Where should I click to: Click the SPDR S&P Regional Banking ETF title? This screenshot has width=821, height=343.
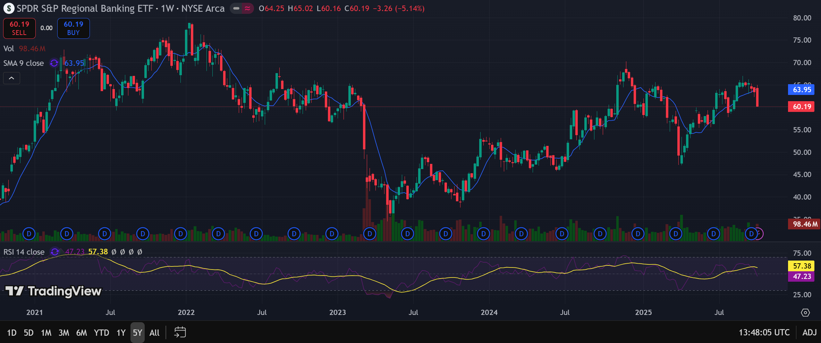point(85,8)
